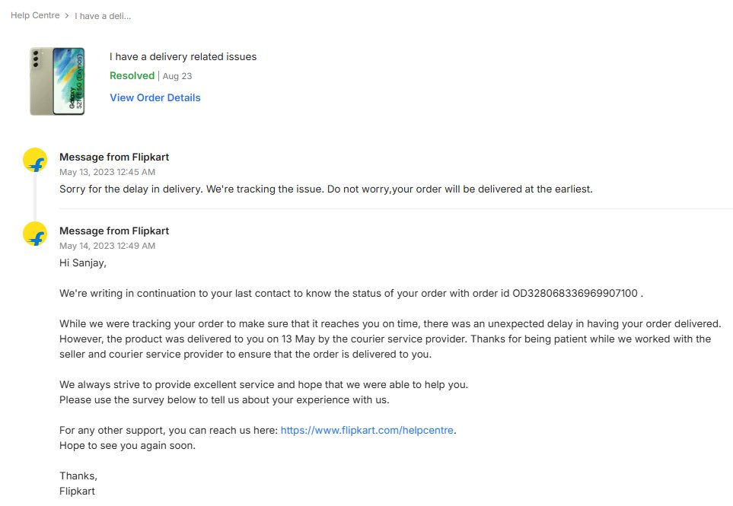The image size is (733, 506).
Task: Click the 'I have a delivery related issues' title
Action: pyautogui.click(x=183, y=56)
